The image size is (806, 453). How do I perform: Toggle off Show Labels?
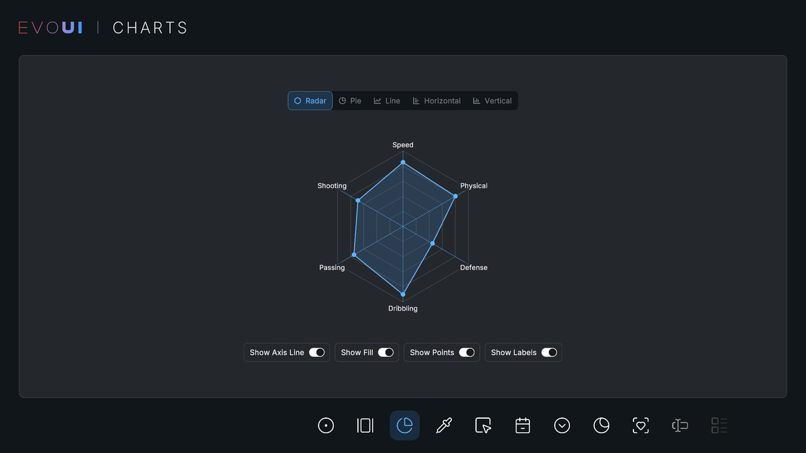point(549,352)
